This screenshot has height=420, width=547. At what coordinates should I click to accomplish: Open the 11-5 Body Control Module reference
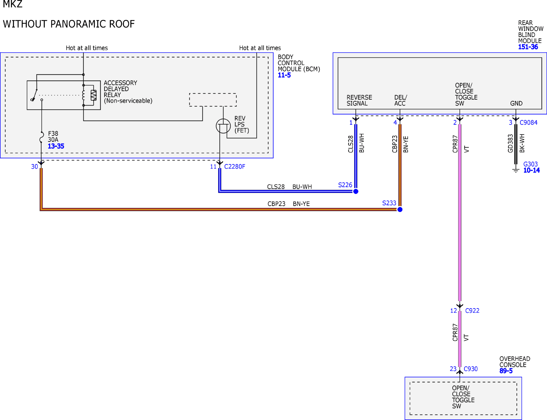click(284, 75)
